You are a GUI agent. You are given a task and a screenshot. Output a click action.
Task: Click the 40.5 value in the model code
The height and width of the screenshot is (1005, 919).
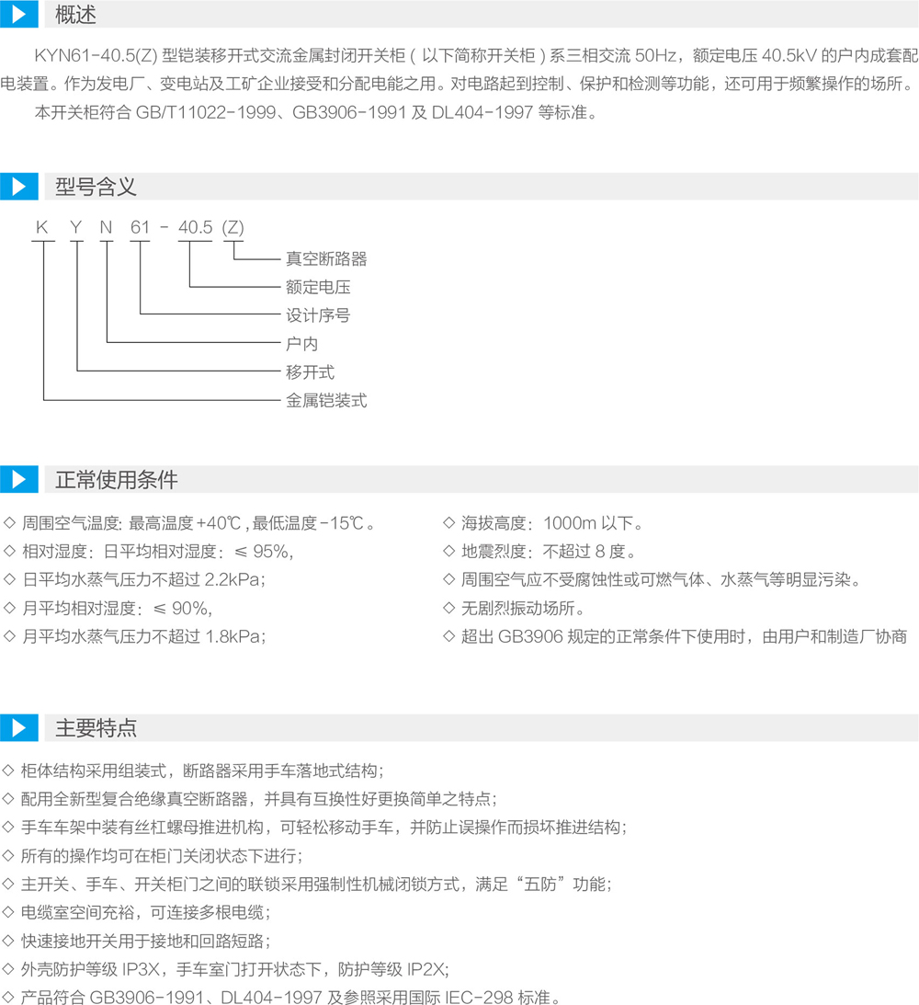[x=196, y=228]
